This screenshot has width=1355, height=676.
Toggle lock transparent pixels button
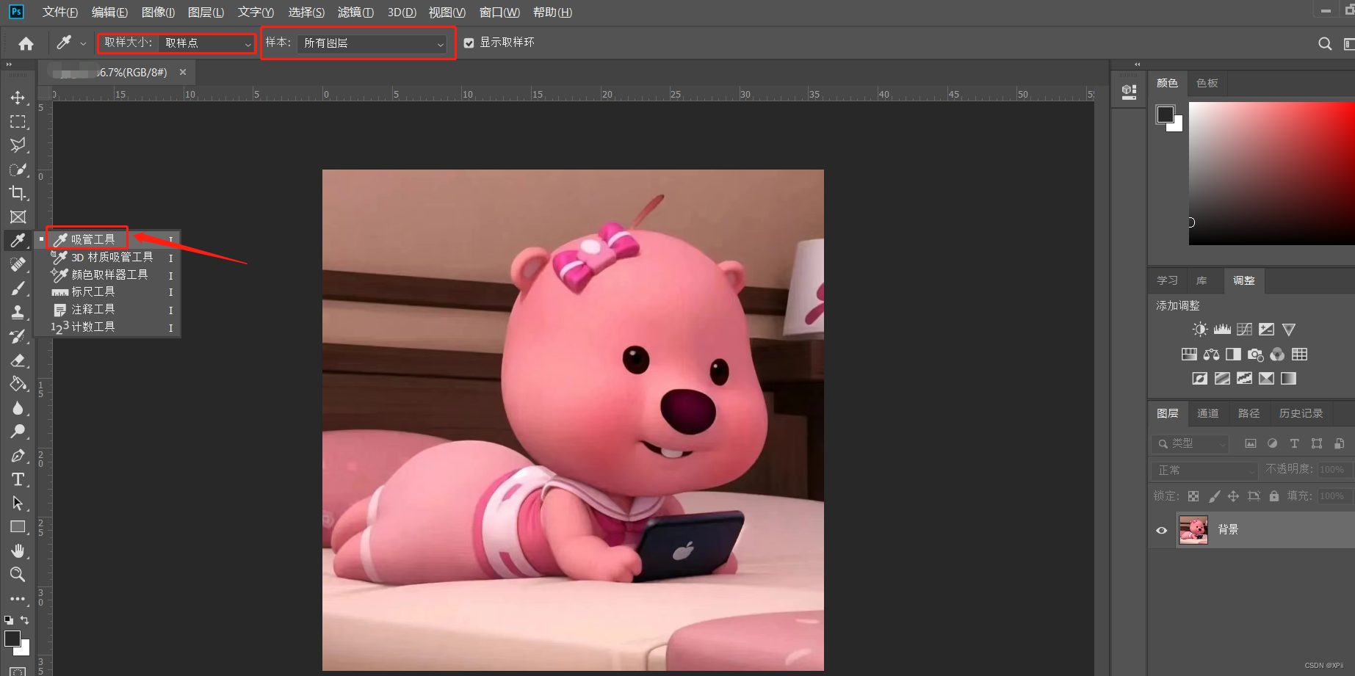tap(1193, 496)
